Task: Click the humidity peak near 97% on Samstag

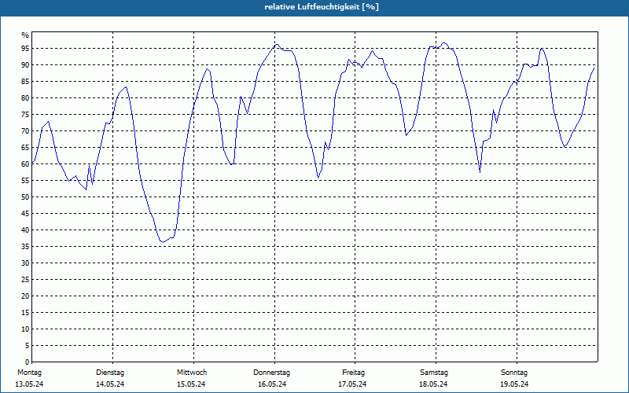Action: tap(443, 42)
